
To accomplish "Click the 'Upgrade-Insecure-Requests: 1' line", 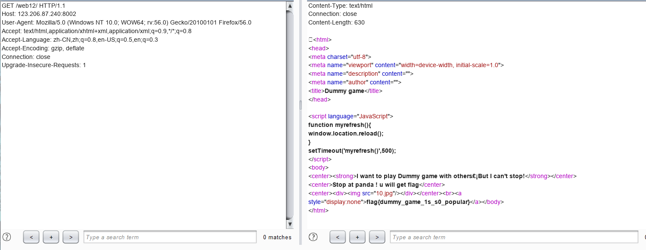I will (x=44, y=65).
